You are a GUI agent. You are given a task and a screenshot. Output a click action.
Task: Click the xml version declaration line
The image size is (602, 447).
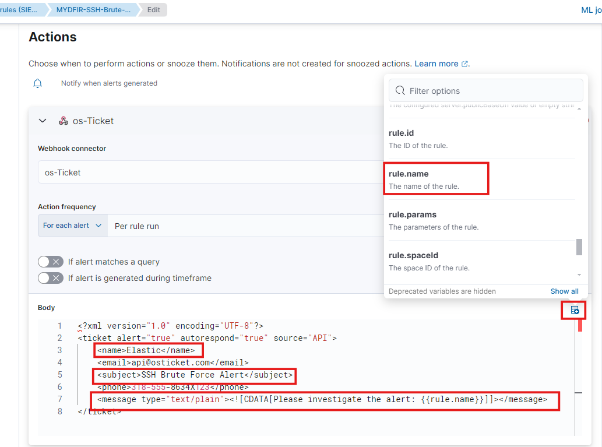(171, 326)
